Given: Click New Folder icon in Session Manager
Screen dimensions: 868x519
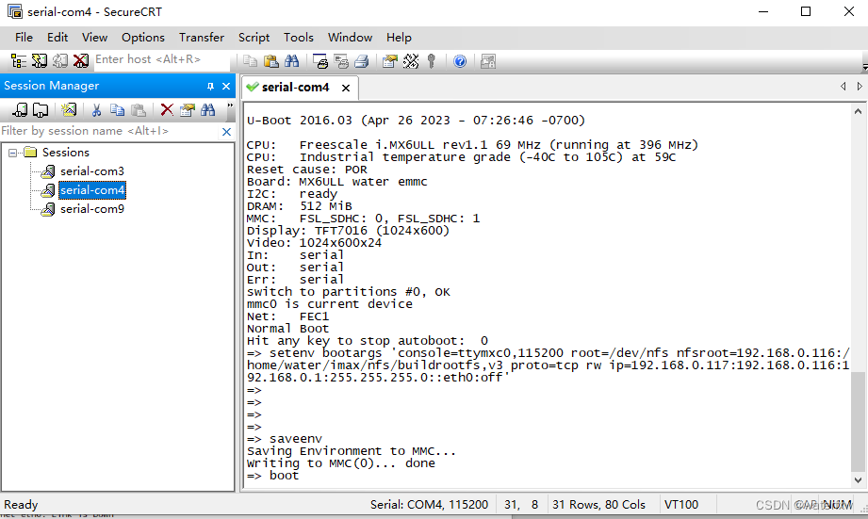Looking at the screenshot, I should click(41, 110).
